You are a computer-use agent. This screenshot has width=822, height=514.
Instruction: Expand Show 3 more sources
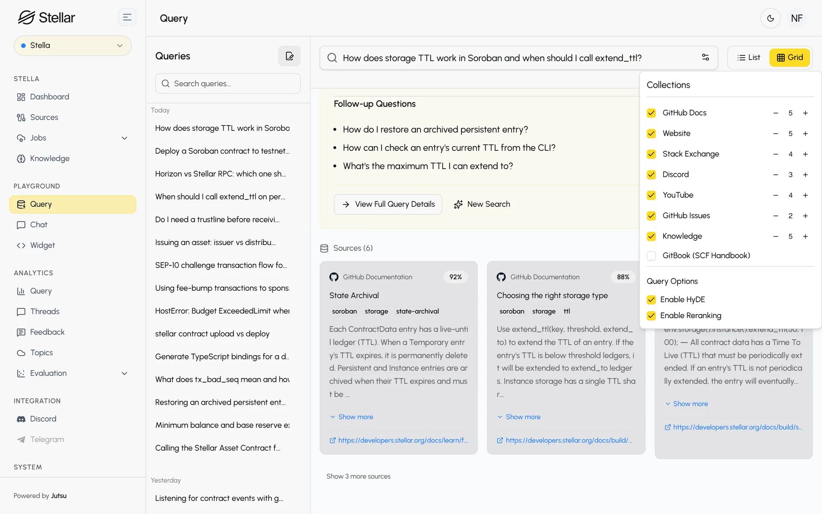coord(358,476)
